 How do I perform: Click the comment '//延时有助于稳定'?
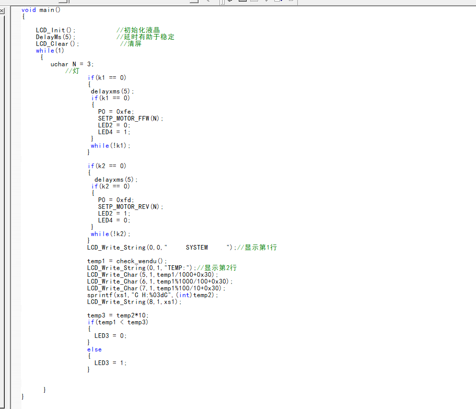[145, 37]
